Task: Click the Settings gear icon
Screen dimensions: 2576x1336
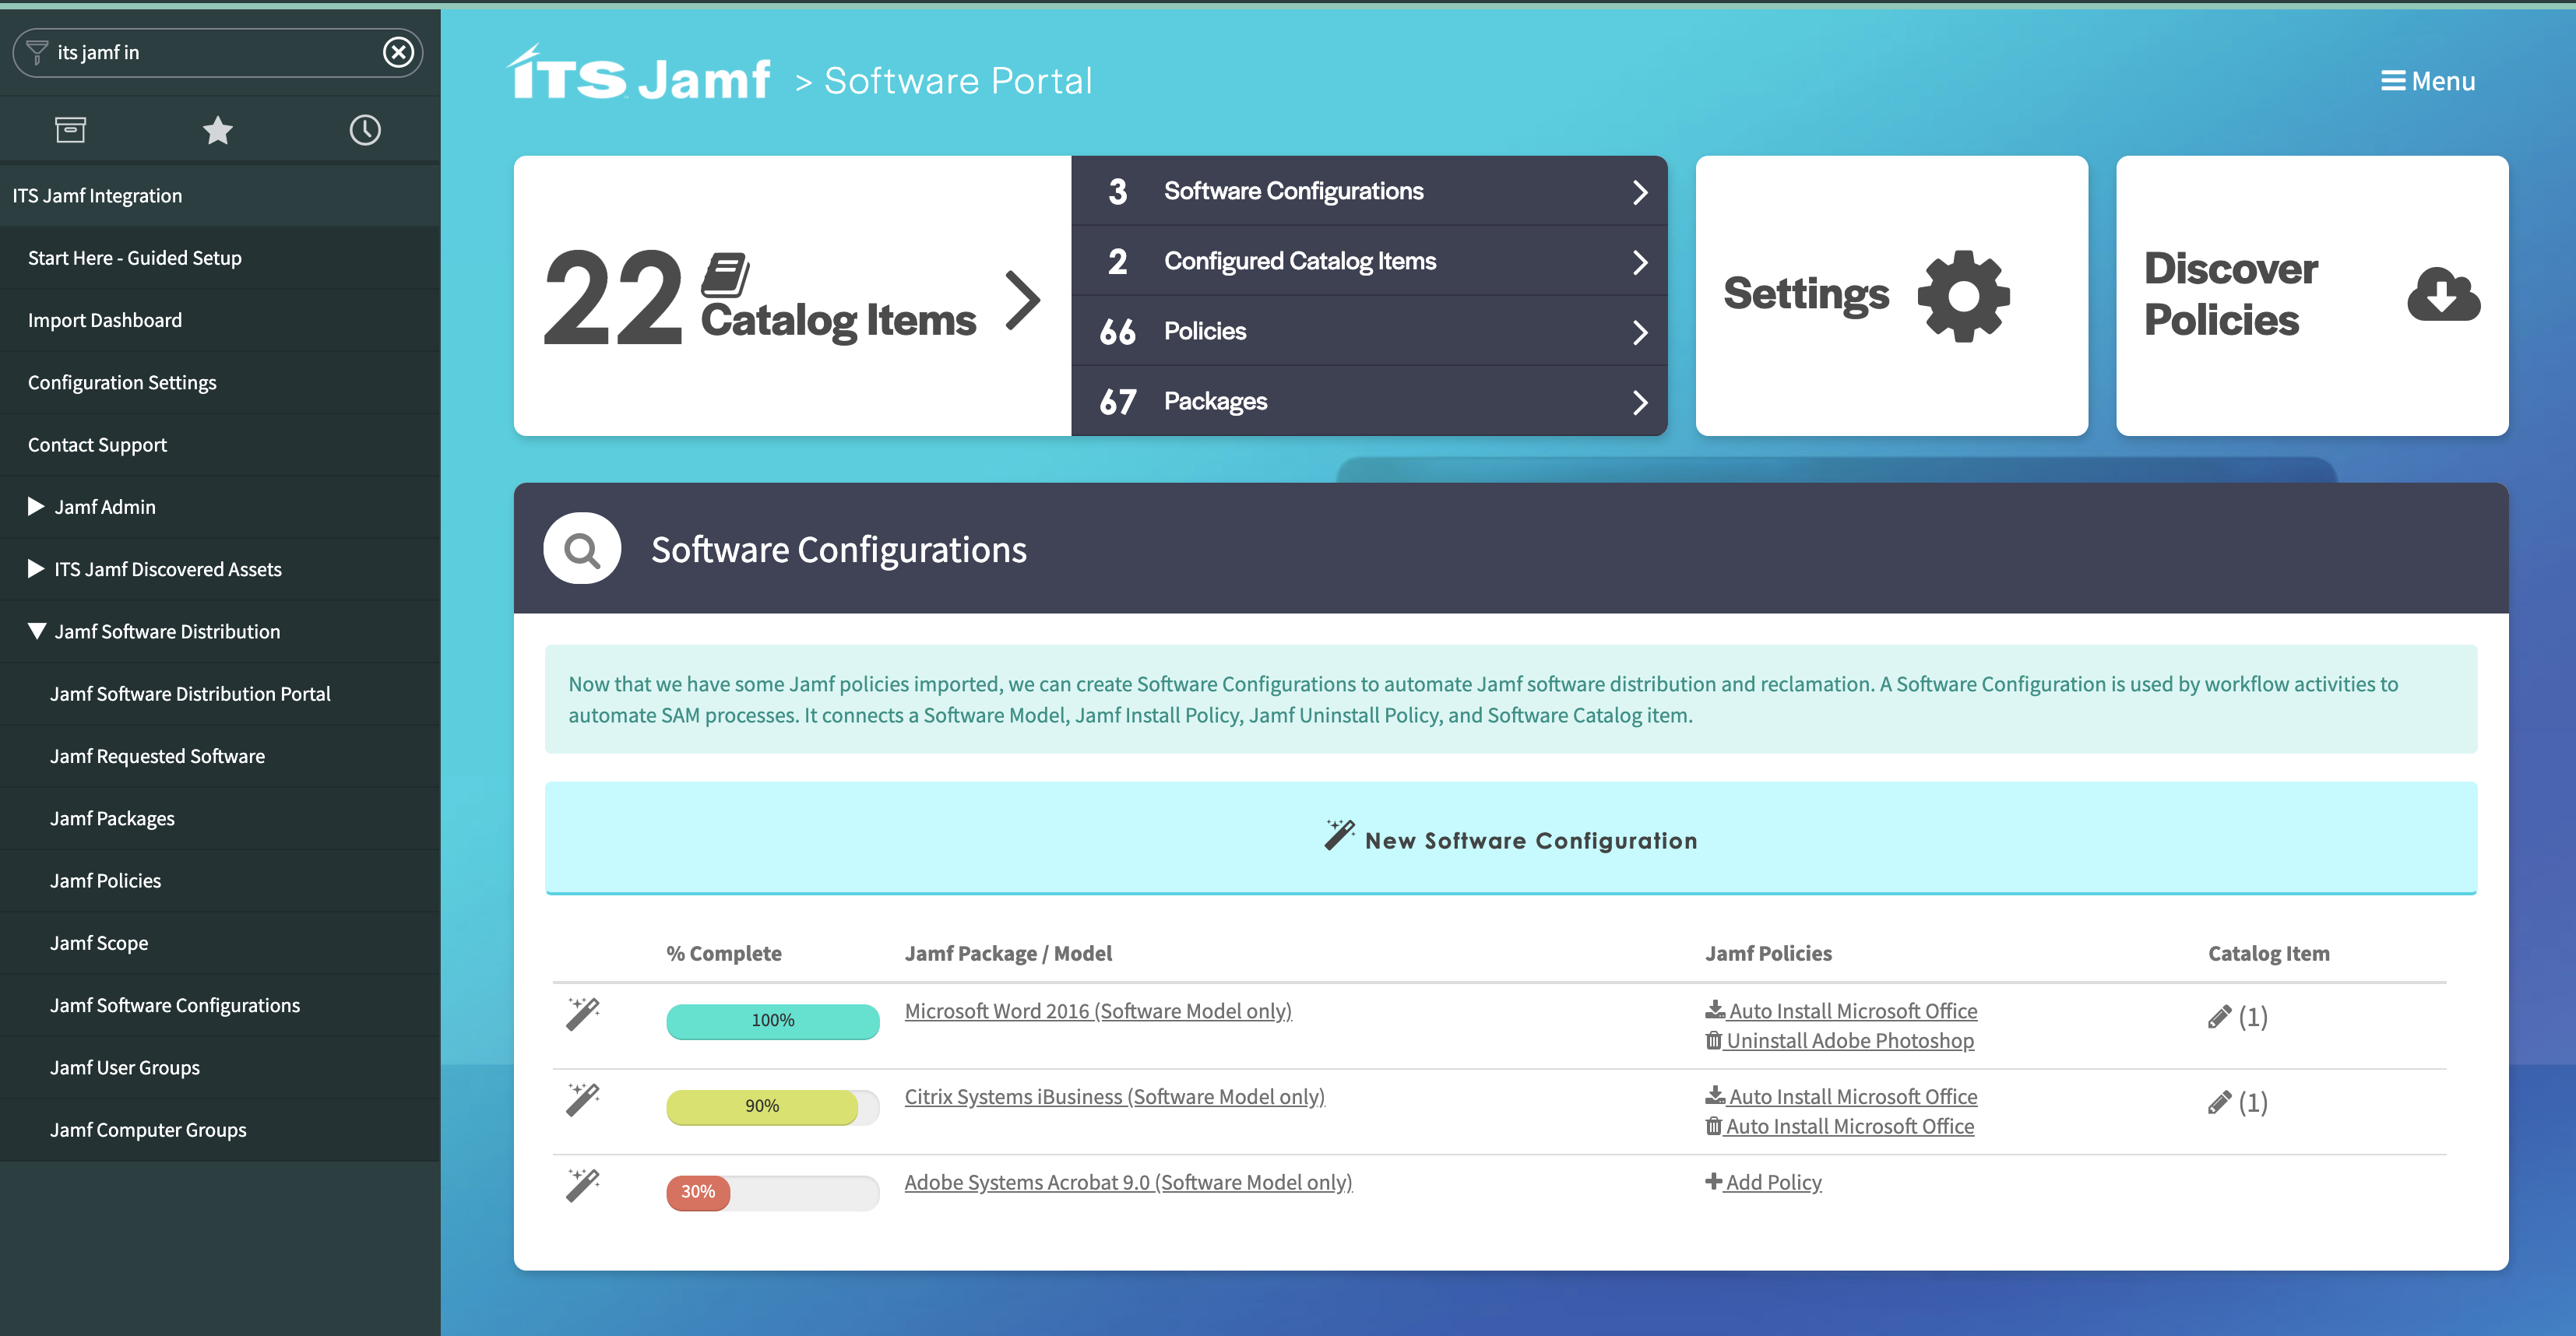Action: (1963, 295)
